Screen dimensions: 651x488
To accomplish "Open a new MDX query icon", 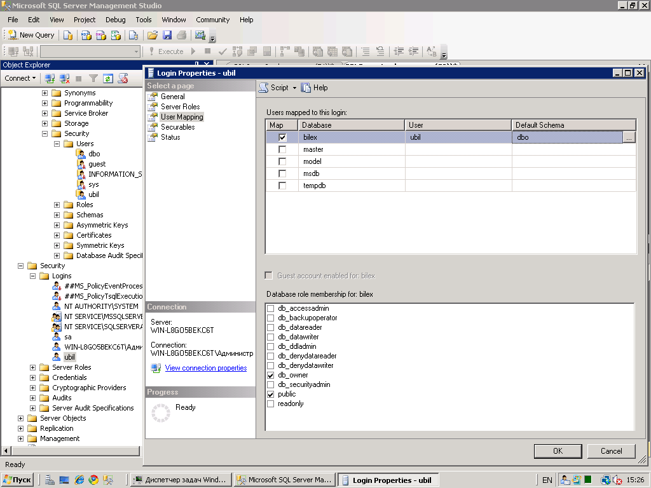I will [x=86, y=36].
